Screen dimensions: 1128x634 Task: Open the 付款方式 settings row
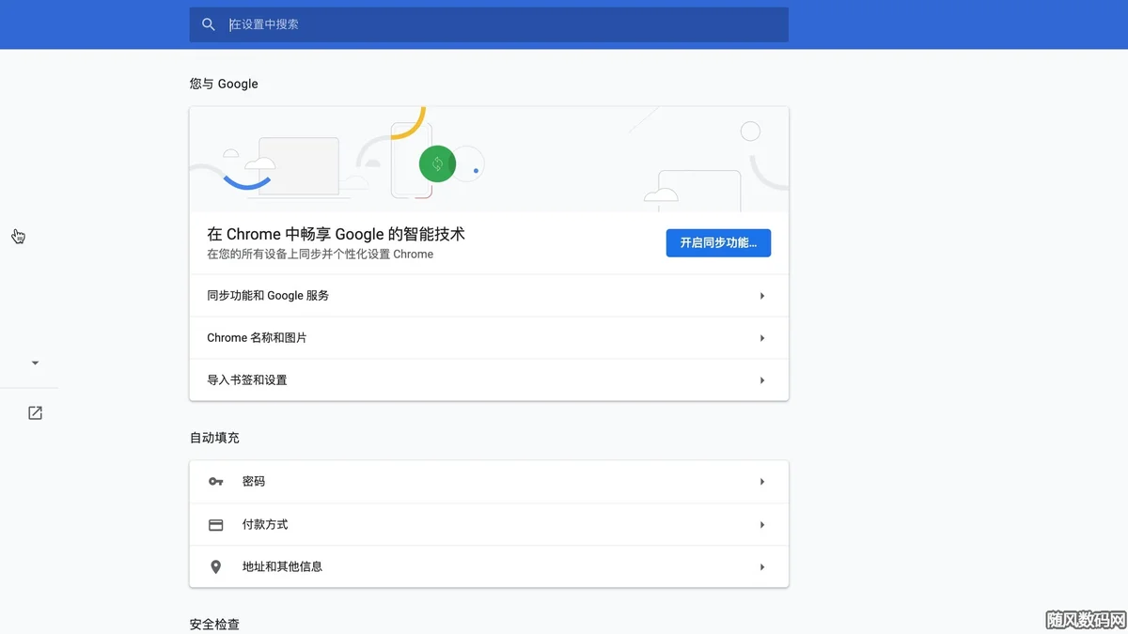tap(489, 524)
